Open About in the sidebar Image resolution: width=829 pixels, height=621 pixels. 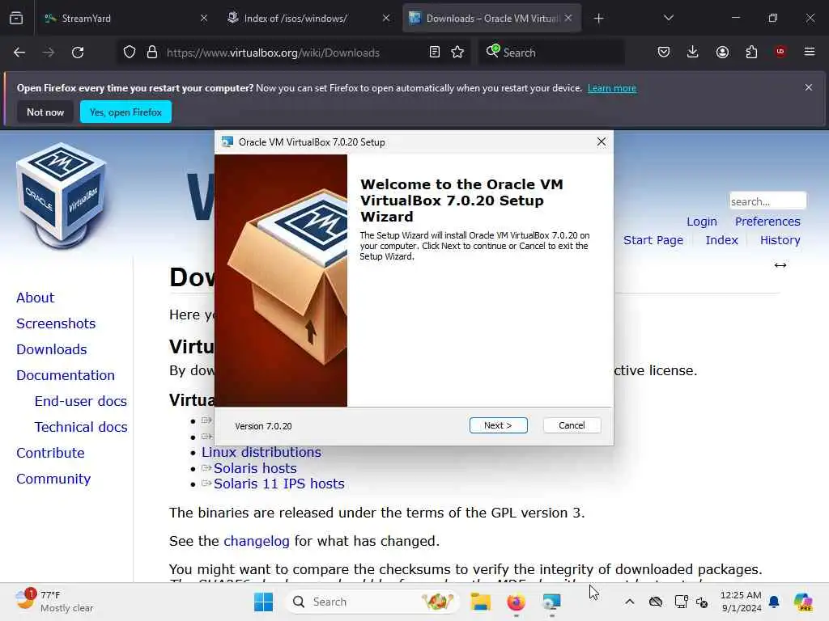(x=35, y=298)
